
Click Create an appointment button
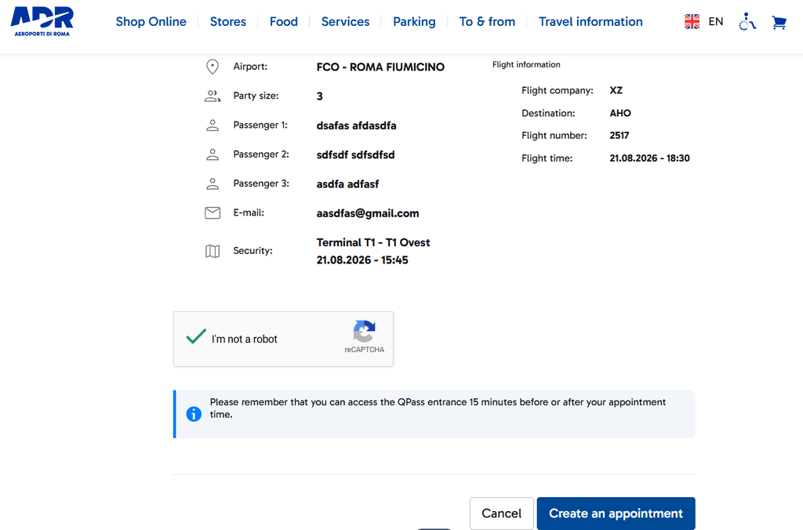coord(616,513)
